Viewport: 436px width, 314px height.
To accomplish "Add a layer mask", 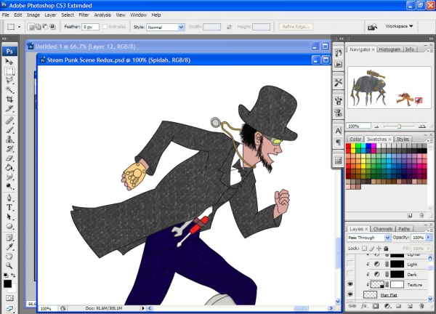I will (376, 306).
